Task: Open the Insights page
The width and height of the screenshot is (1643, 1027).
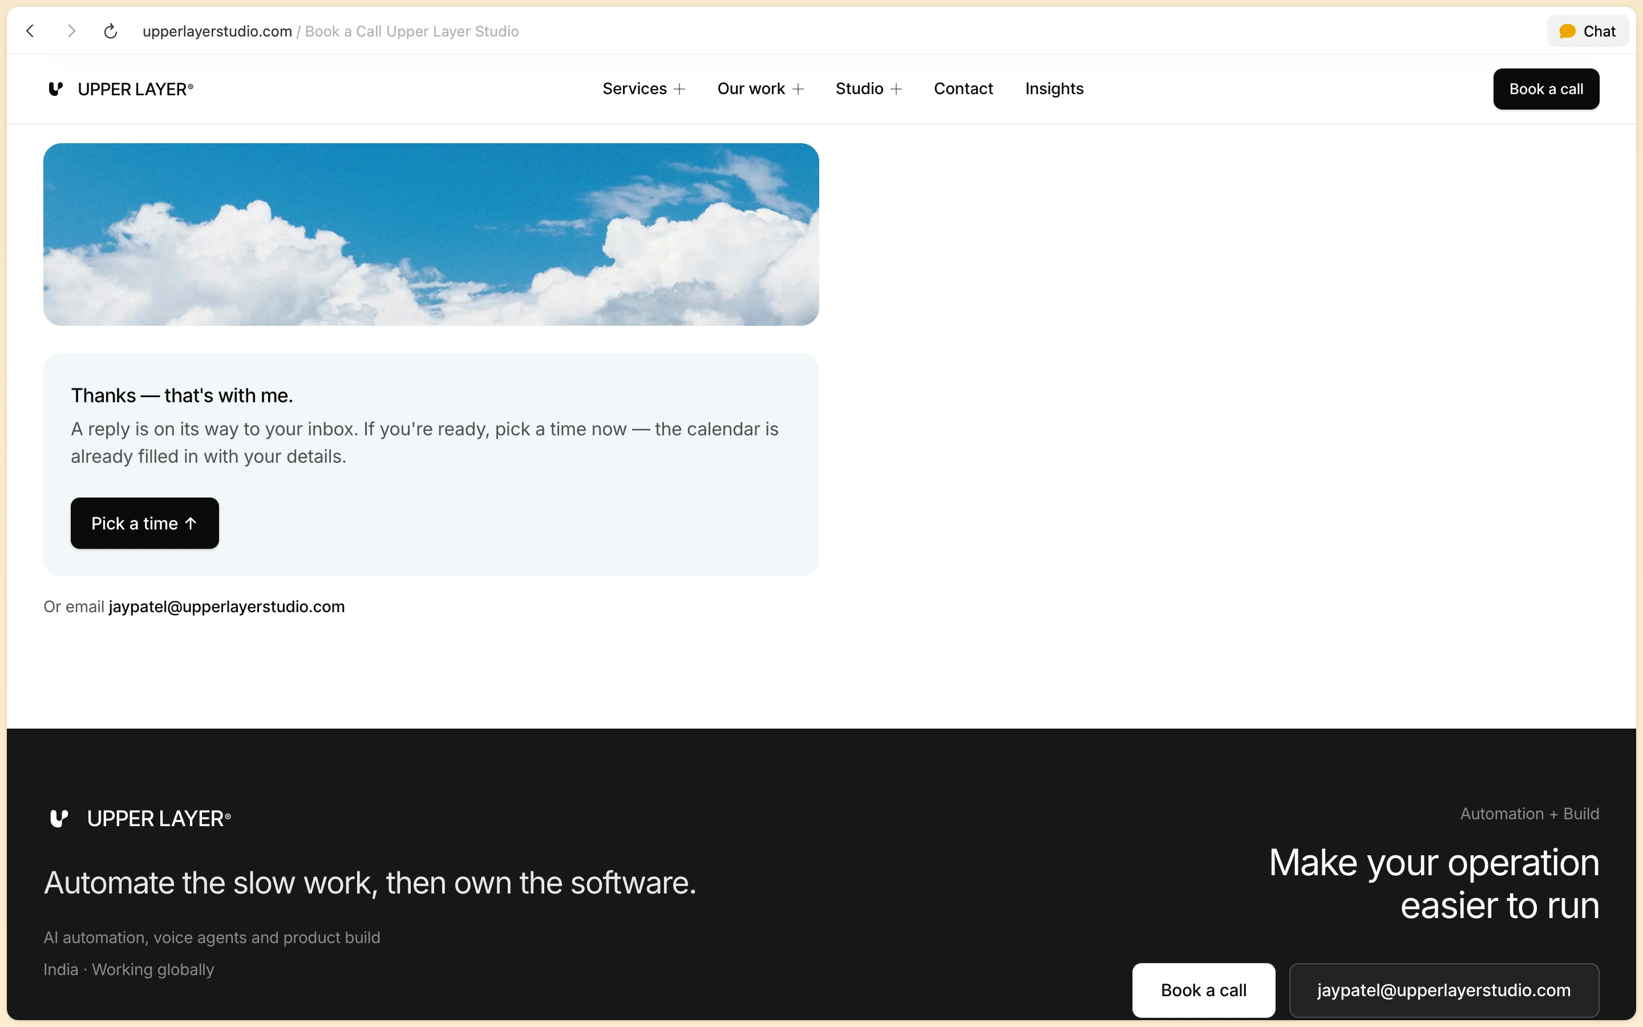Action: (x=1054, y=89)
